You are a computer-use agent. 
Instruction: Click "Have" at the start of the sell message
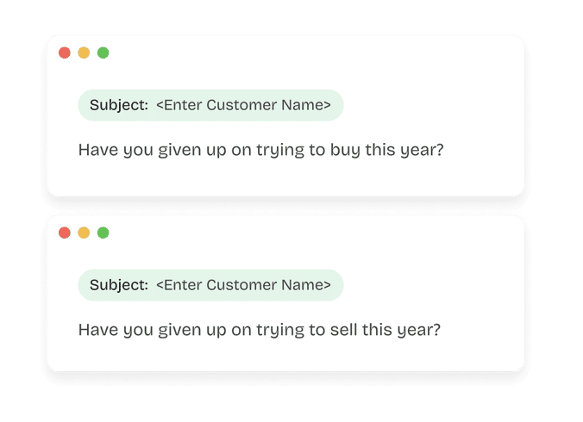(x=97, y=329)
